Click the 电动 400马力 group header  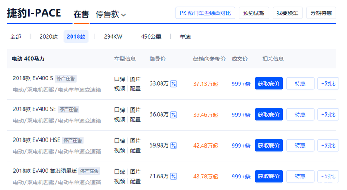tap(28, 59)
